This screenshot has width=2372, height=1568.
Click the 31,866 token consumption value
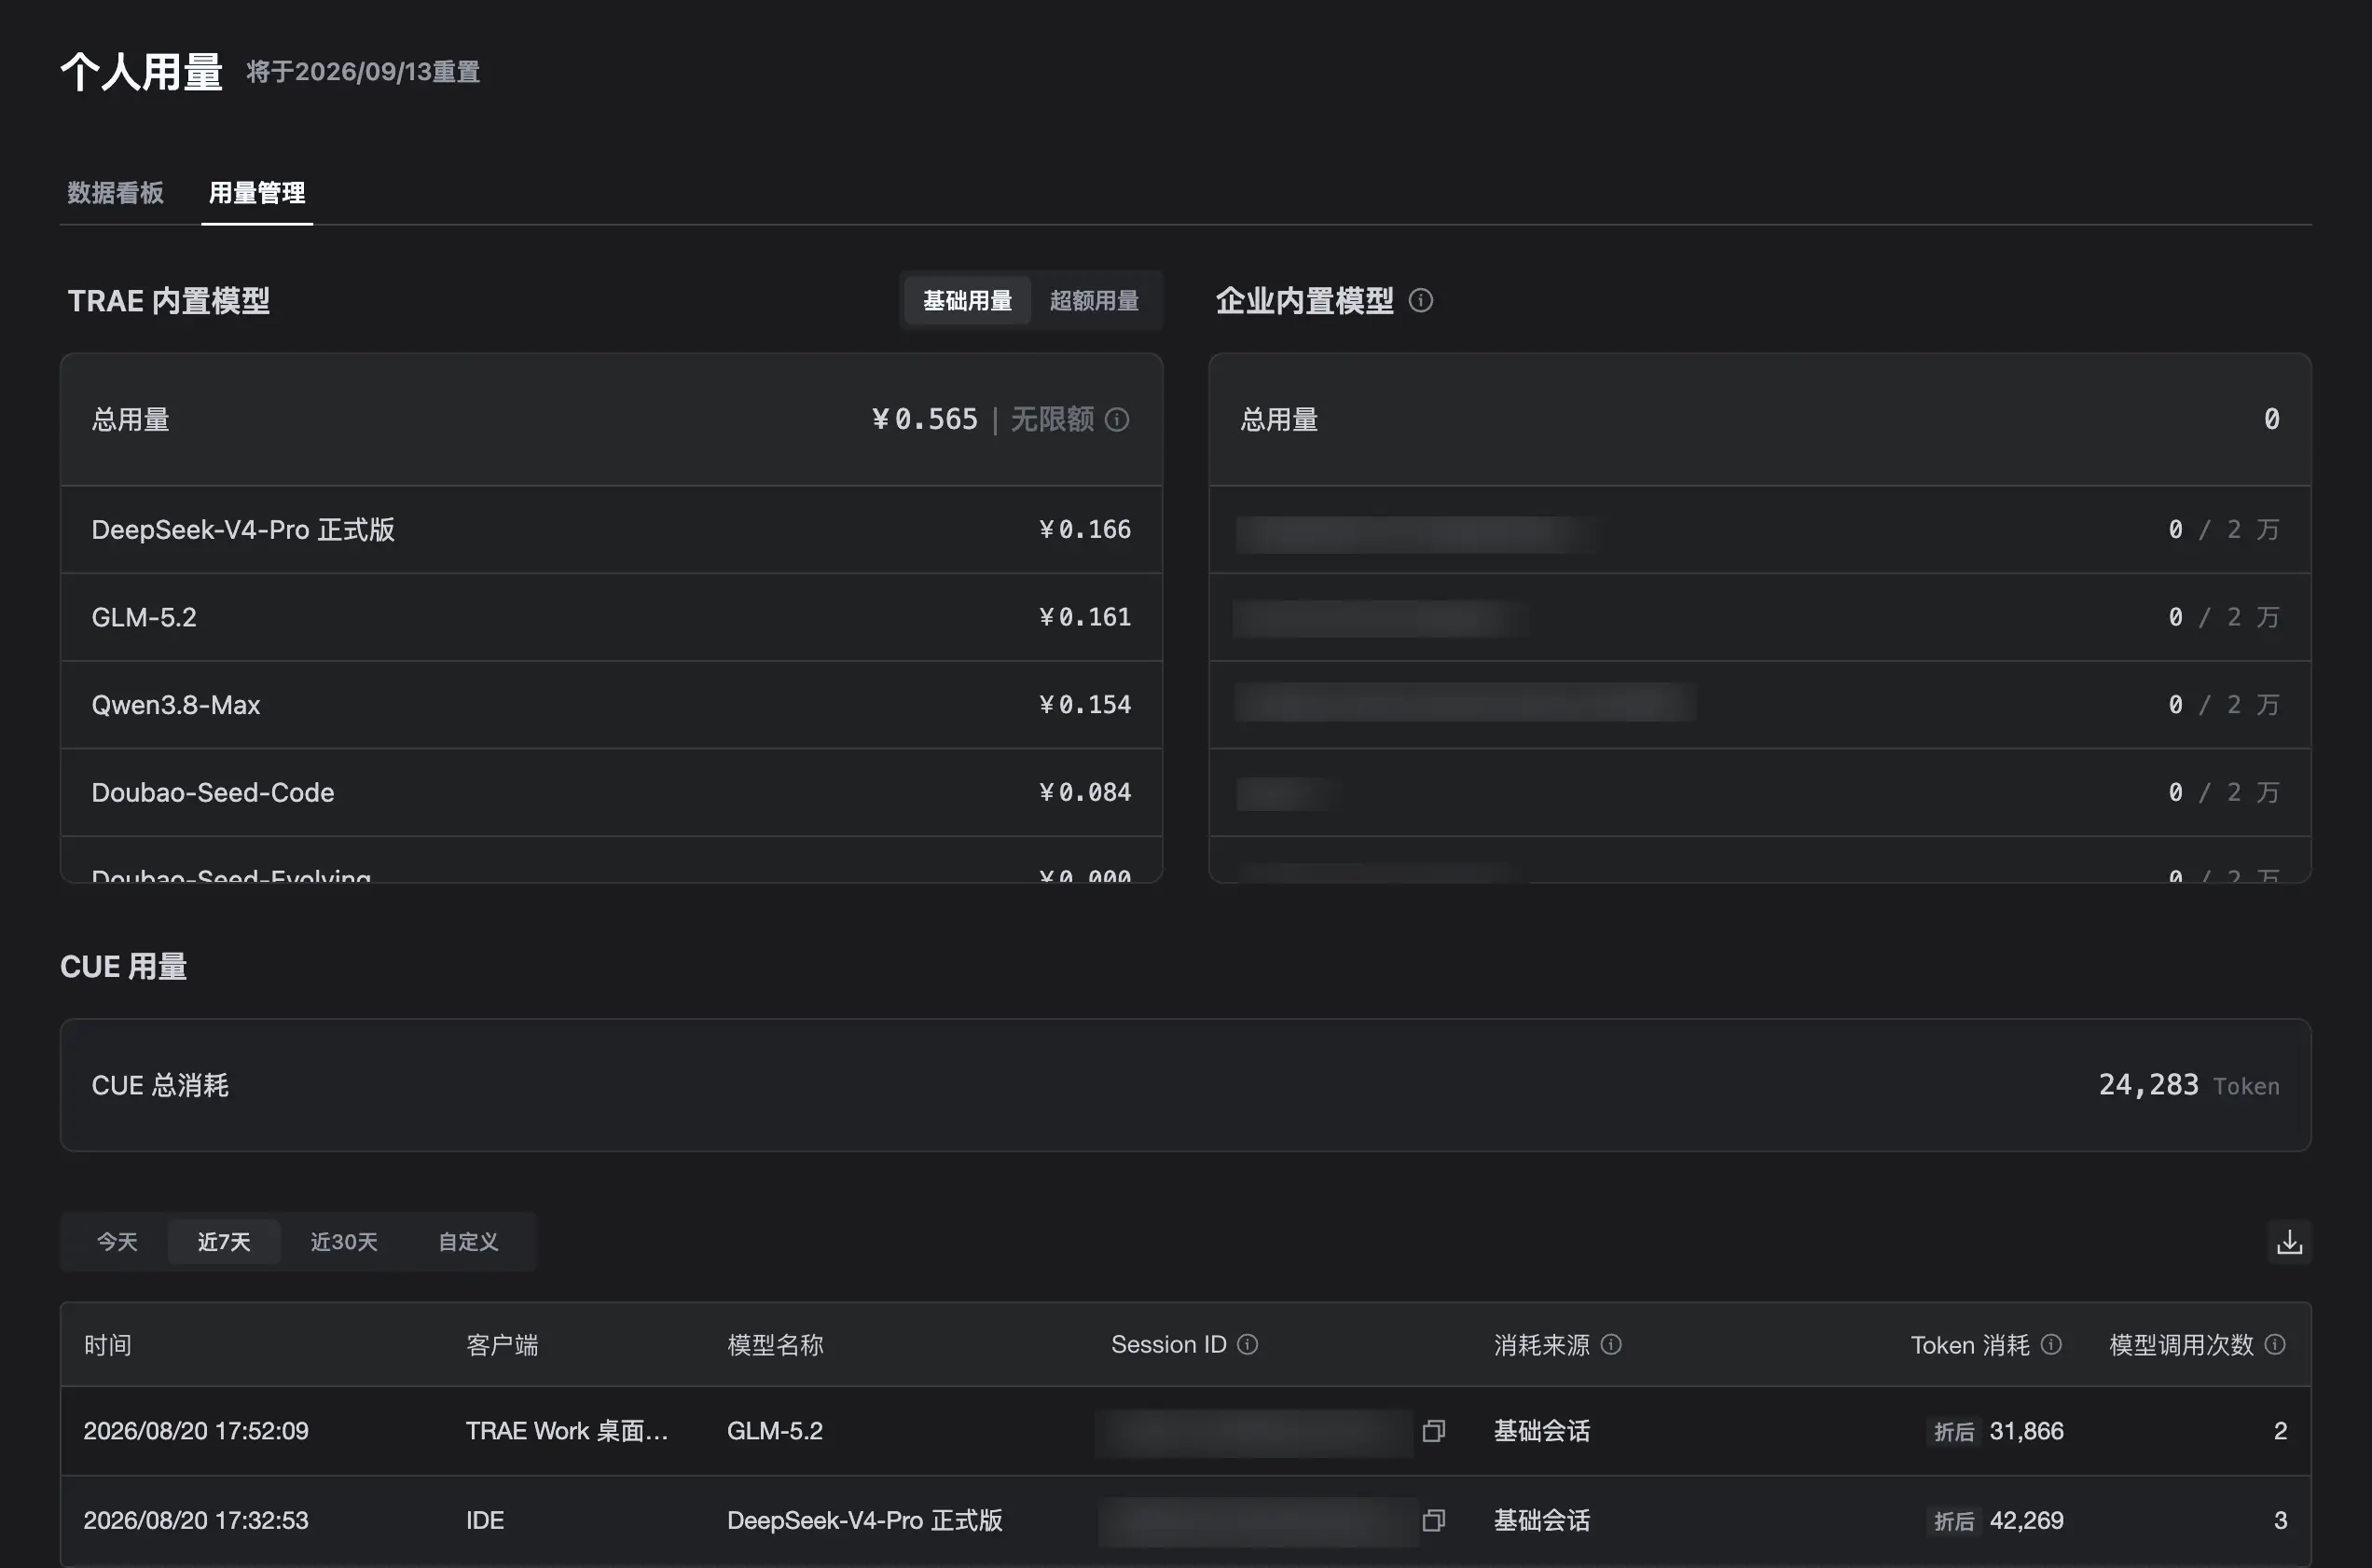[2026, 1431]
